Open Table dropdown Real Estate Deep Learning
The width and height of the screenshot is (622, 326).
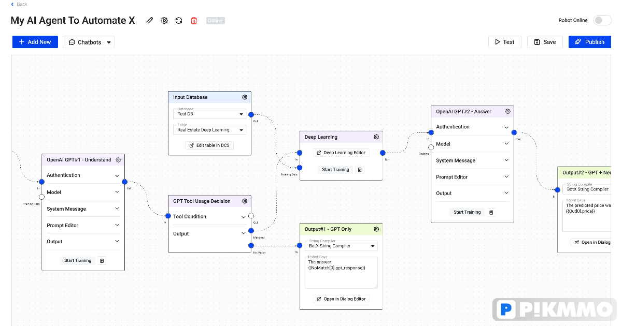[x=210, y=130]
